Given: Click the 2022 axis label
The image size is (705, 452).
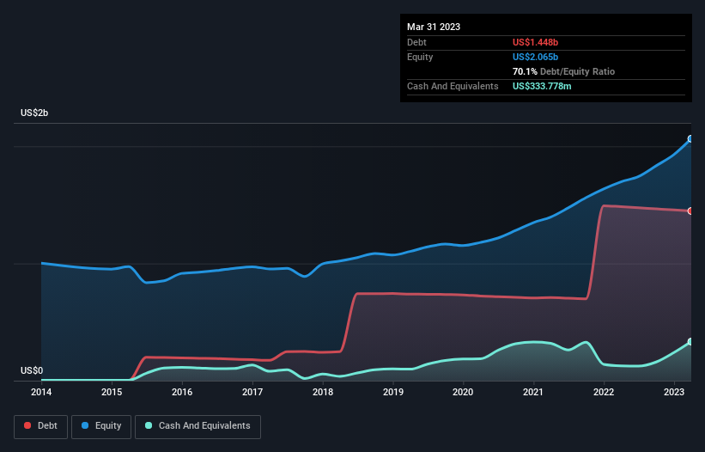Looking at the screenshot, I should coord(604,392).
